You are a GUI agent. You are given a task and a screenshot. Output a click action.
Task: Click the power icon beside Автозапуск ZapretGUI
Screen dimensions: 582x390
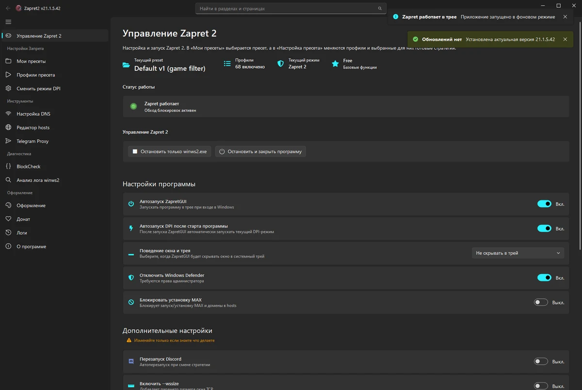(131, 204)
